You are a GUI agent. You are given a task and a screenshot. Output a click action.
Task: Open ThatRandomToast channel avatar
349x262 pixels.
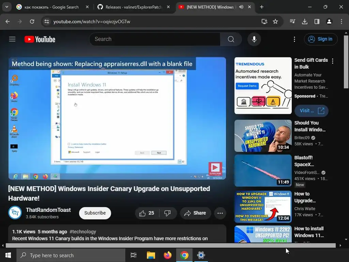15,213
